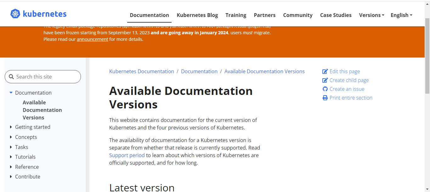Expand the Tasks section arrow
The height and width of the screenshot is (192, 430).
pyautogui.click(x=11, y=147)
